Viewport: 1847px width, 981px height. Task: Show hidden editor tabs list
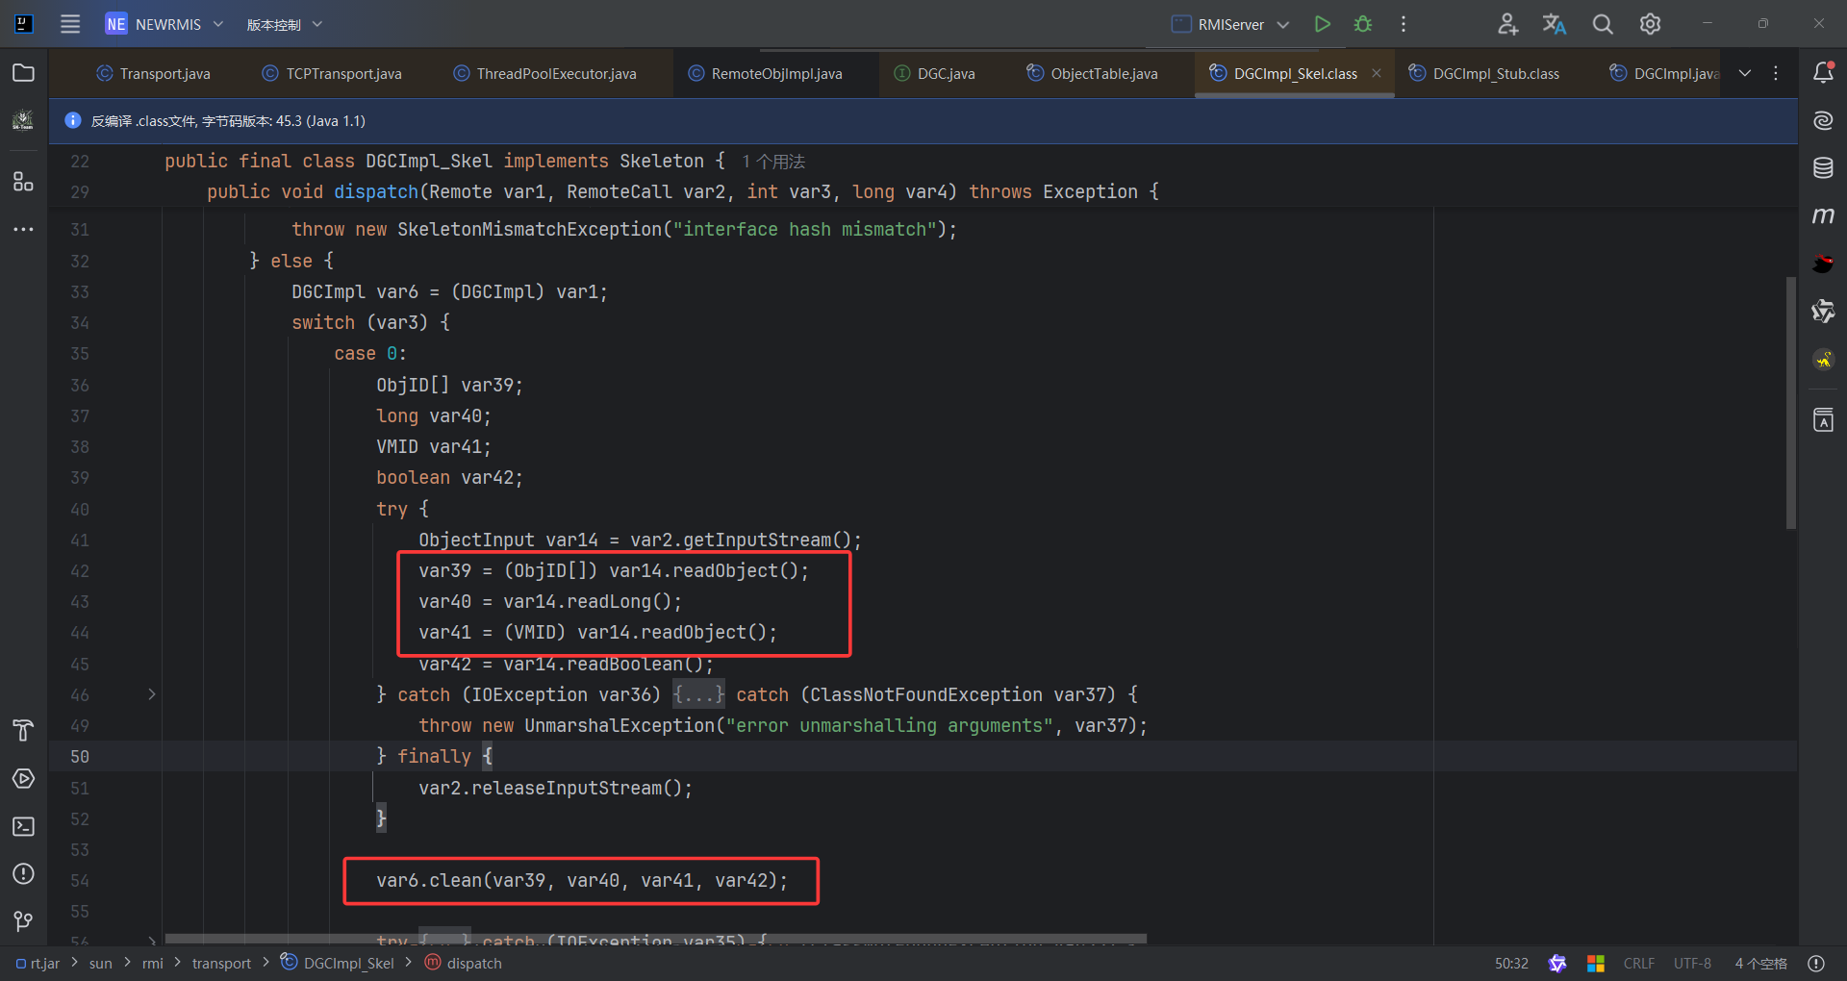(1745, 73)
